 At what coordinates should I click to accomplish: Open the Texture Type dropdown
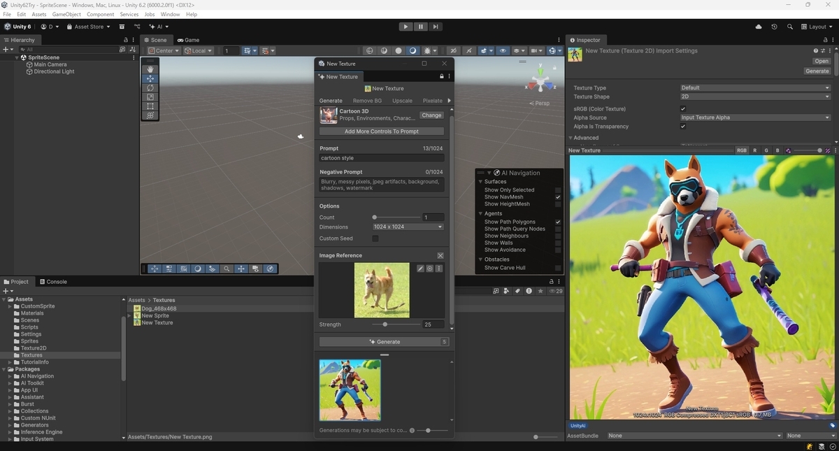point(756,88)
